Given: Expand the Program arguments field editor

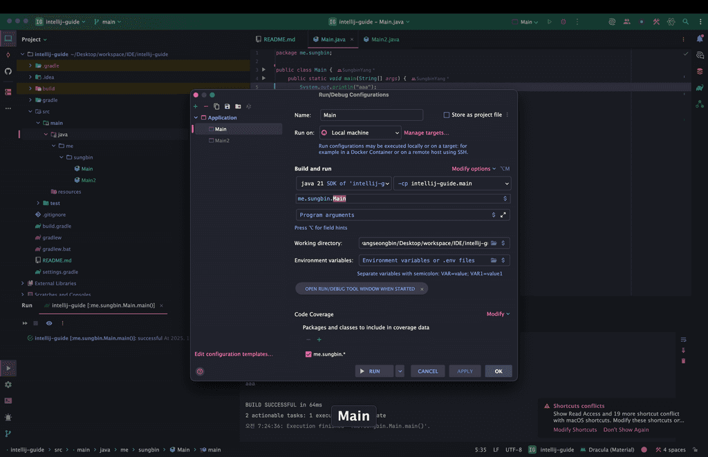Looking at the screenshot, I should [x=503, y=215].
